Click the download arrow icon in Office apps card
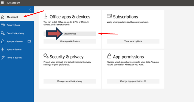The image size is (194, 102). point(46,16)
